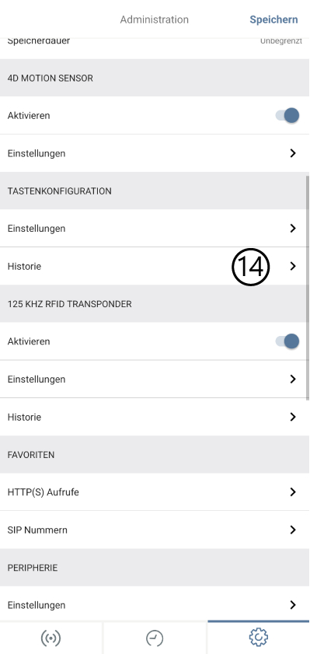Open the live view broadcast icon tab

pyautogui.click(x=51, y=638)
